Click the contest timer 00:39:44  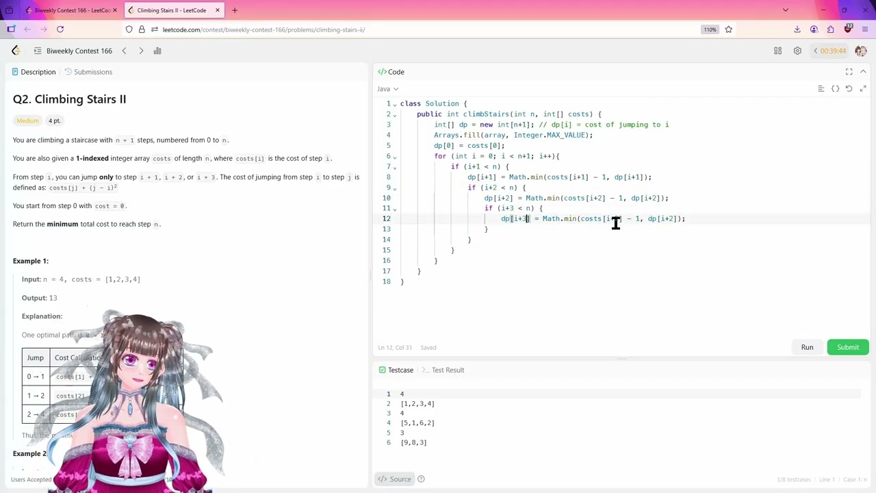833,51
